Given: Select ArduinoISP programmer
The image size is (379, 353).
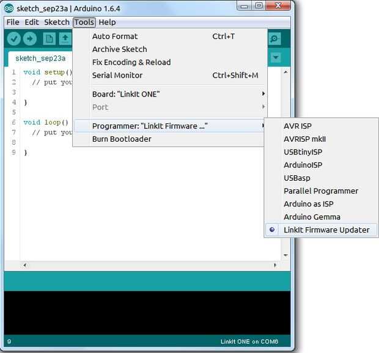Looking at the screenshot, I should [321, 165].
